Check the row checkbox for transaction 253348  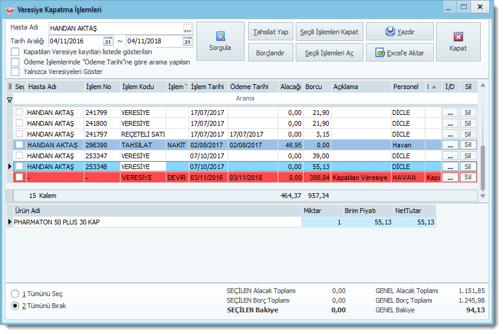tap(19, 166)
